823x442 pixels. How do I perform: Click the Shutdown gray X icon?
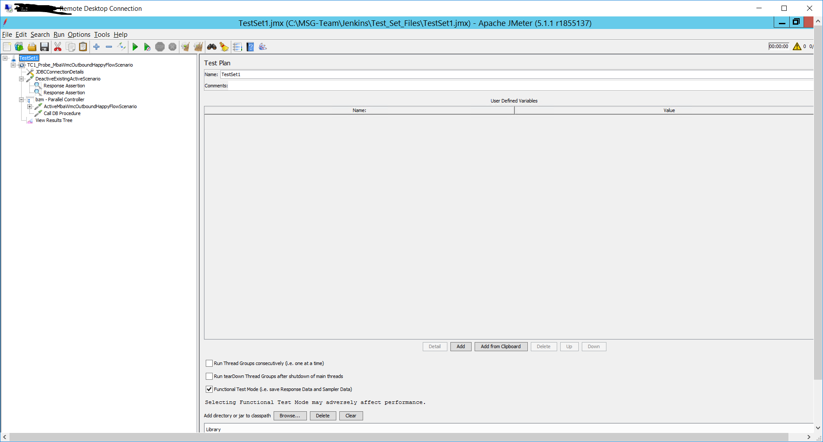tap(172, 47)
